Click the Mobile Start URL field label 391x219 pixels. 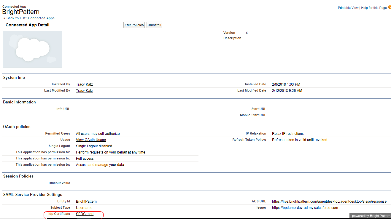coord(253,115)
